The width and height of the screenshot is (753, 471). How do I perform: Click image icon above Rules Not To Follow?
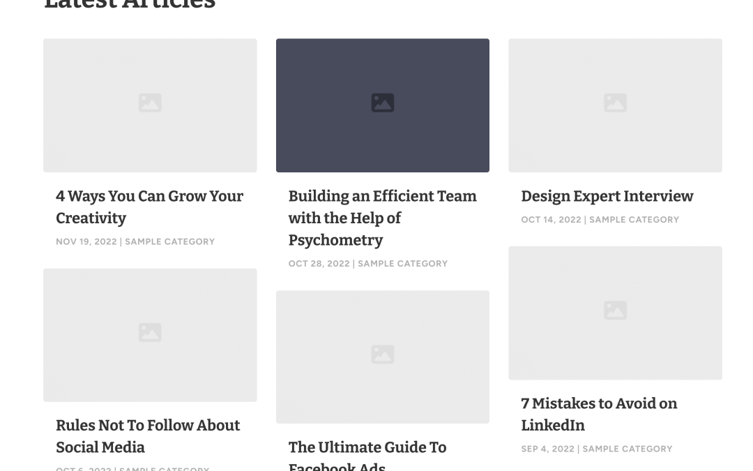(150, 333)
